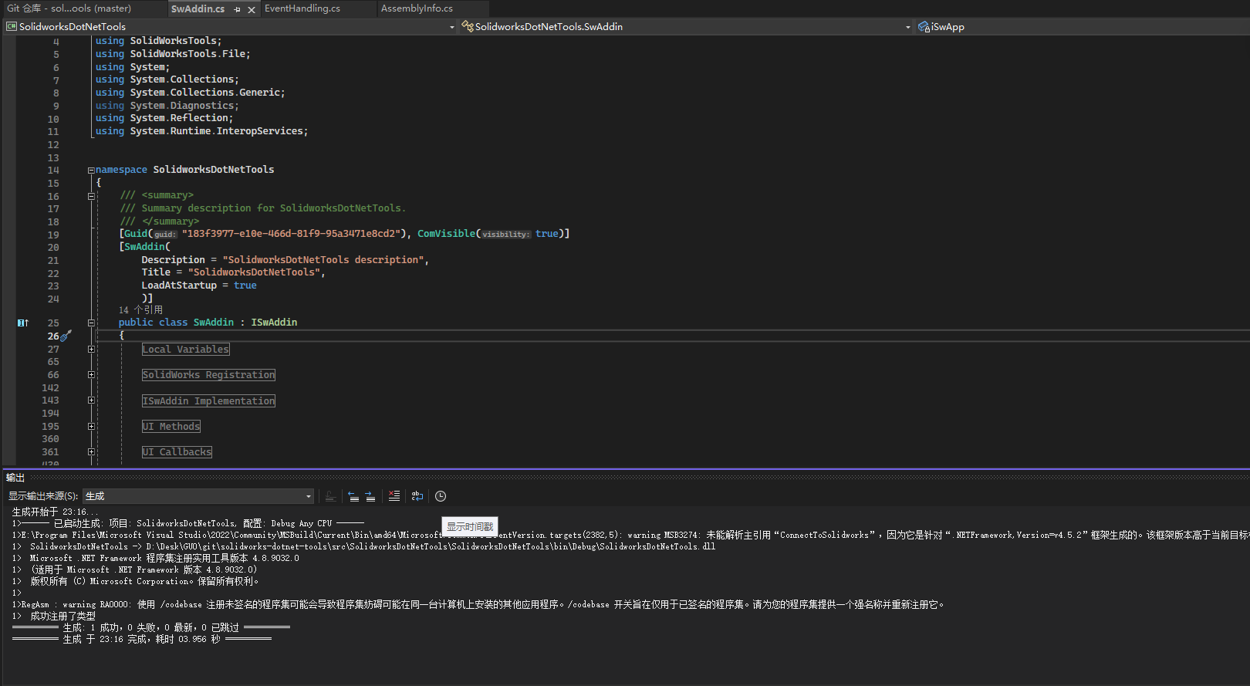Image resolution: width=1250 pixels, height=686 pixels.
Task: Select the SwAddin.cs tab
Action: pos(198,8)
